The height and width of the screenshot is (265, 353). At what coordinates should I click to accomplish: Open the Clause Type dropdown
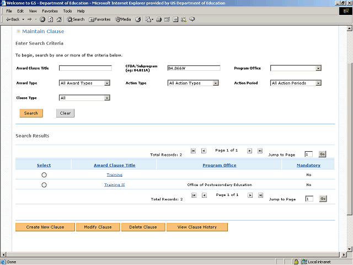pos(84,98)
